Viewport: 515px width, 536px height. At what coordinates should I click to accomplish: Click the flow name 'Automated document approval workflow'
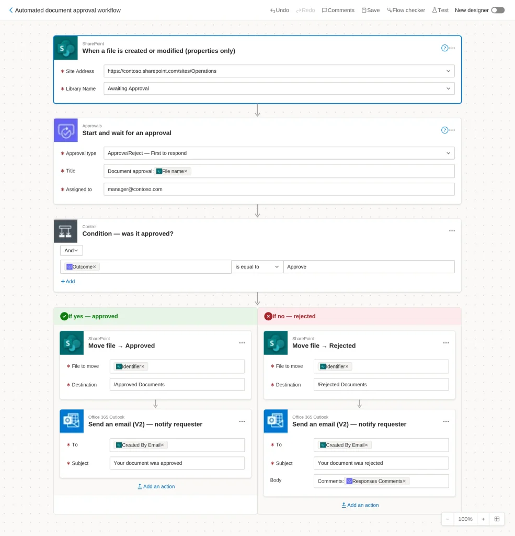point(67,10)
